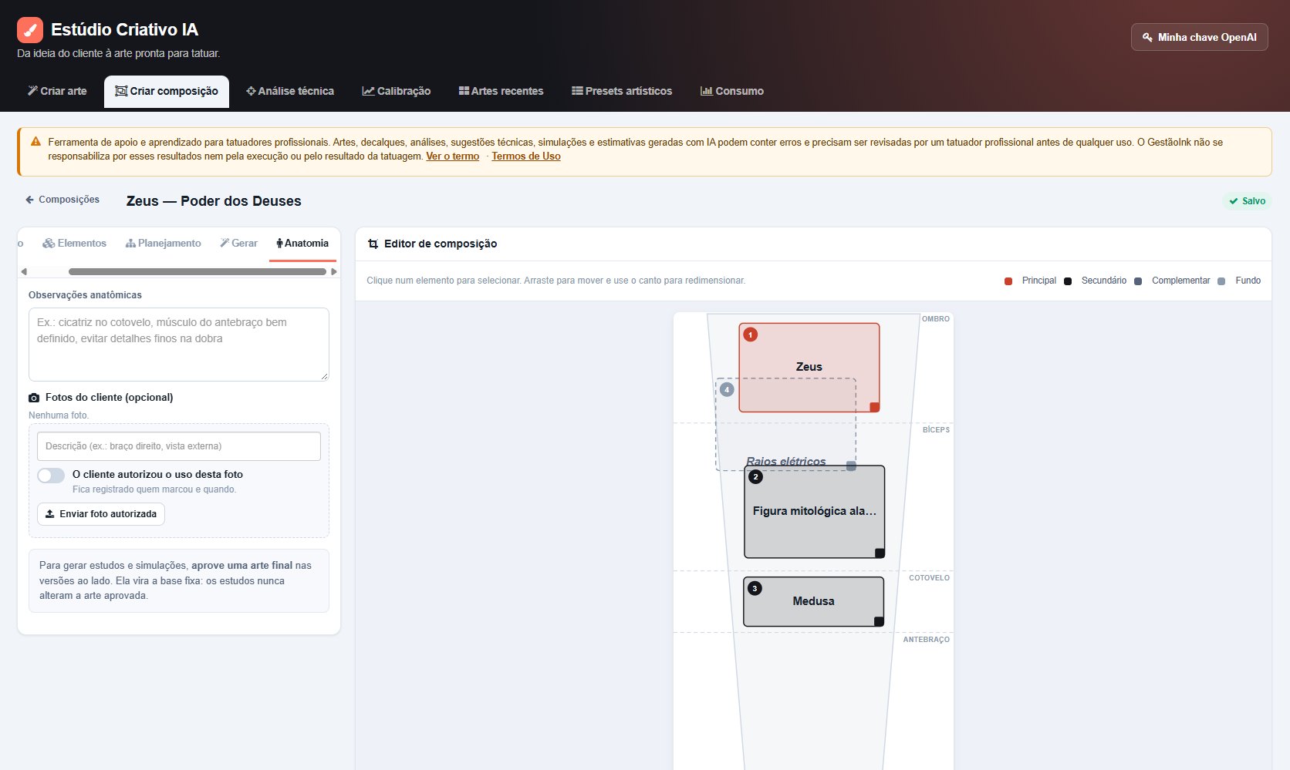
Task: Open the Criar arte tab
Action: tap(57, 91)
